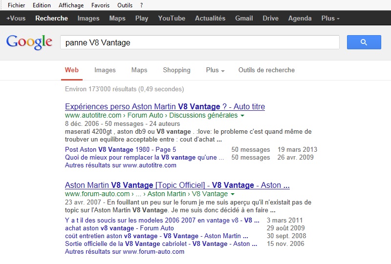
Task: Click +Vous in the black Google bar
Action: (16, 18)
